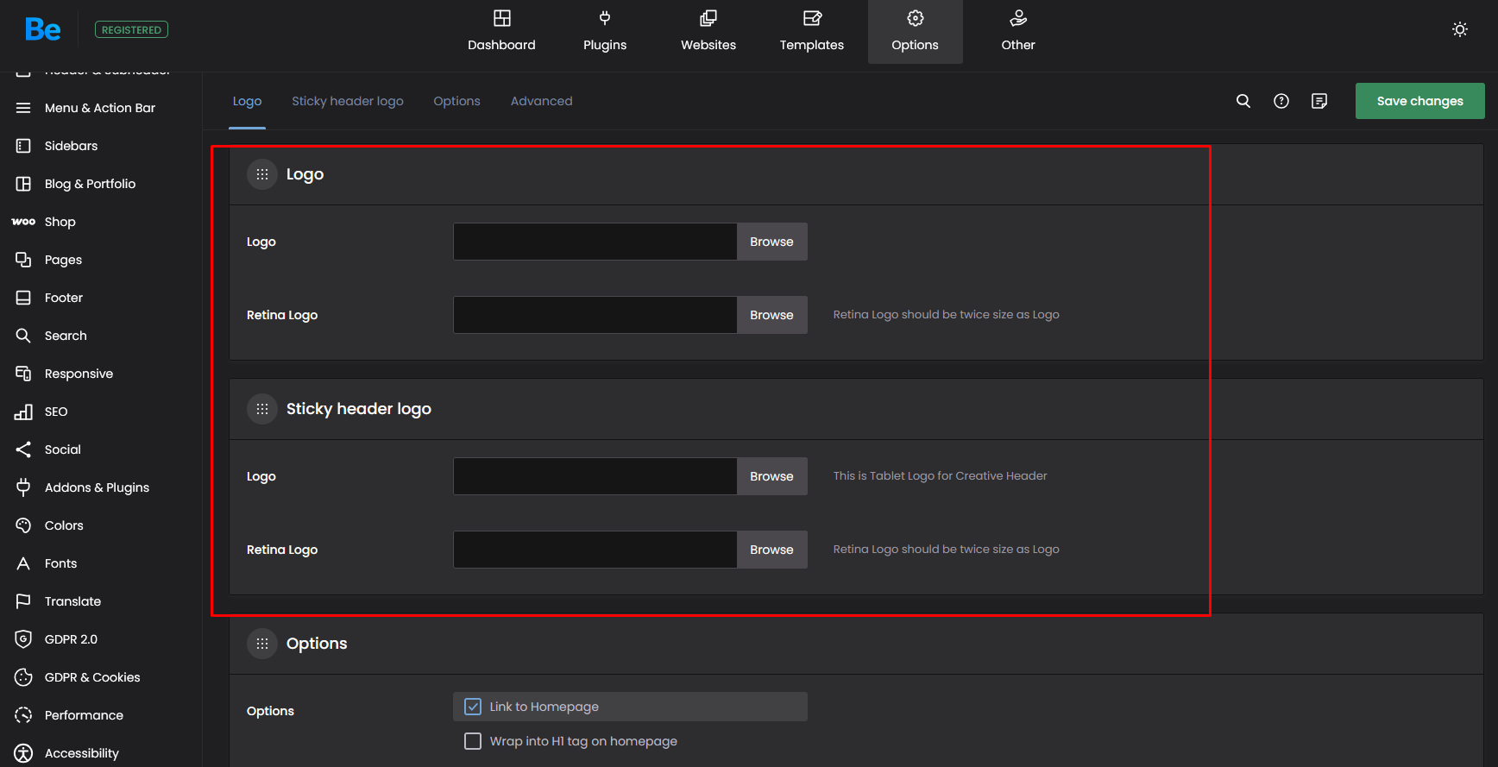Click Sticky header logo section handle
Viewport: 1498px width, 767px height.
pyautogui.click(x=262, y=409)
